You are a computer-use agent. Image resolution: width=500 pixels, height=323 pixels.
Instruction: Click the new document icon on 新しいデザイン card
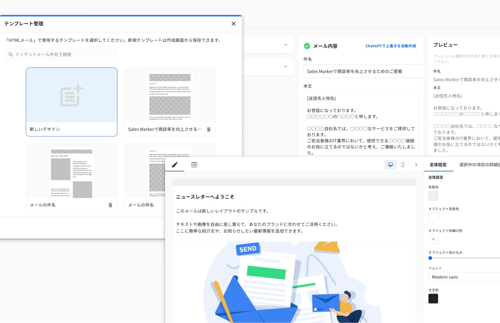[72, 96]
